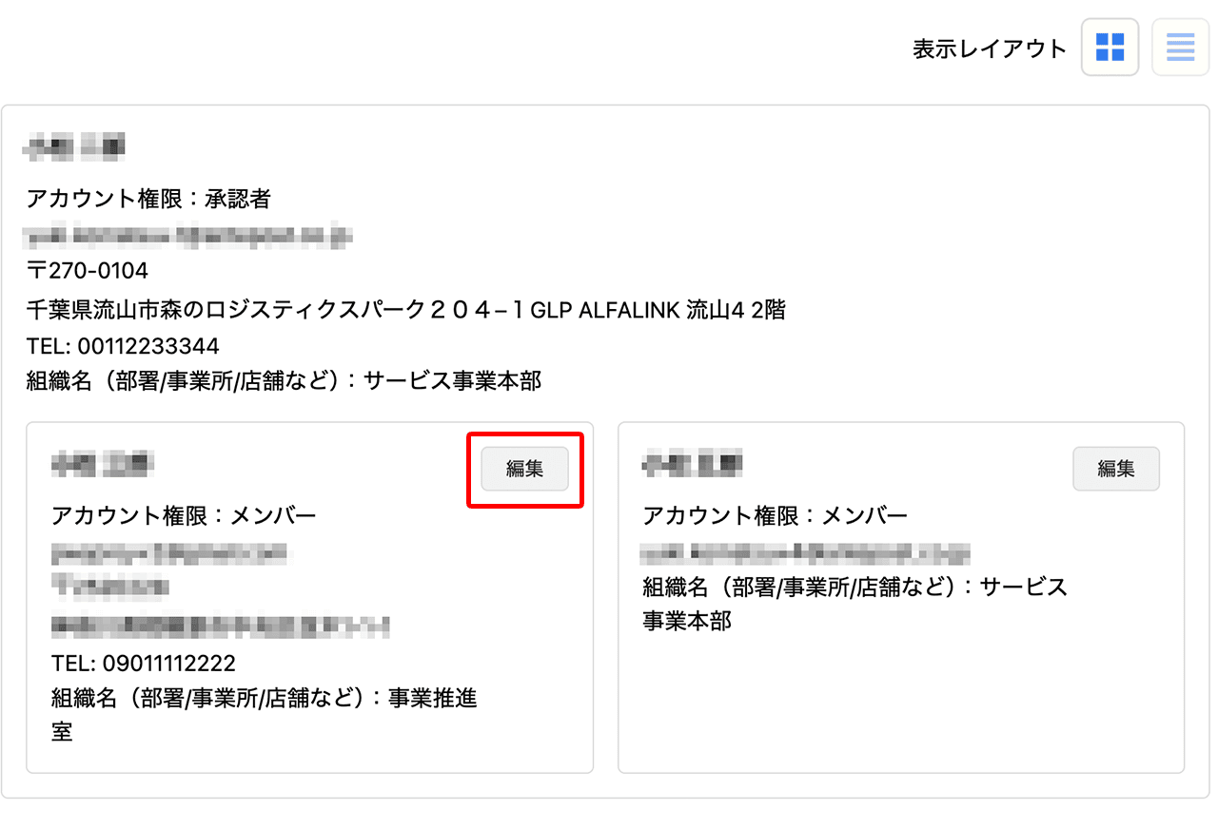Click 編集 on the right-hand member card
The width and height of the screenshot is (1218, 829).
(1116, 469)
